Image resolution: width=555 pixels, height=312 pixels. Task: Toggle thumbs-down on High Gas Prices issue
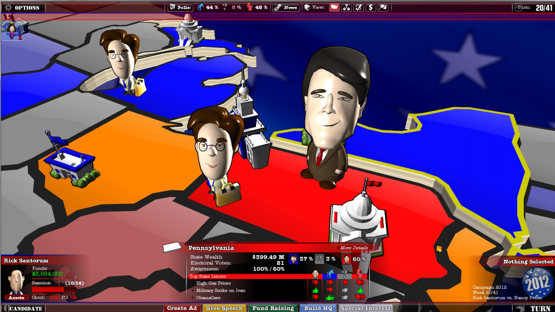pos(316,283)
